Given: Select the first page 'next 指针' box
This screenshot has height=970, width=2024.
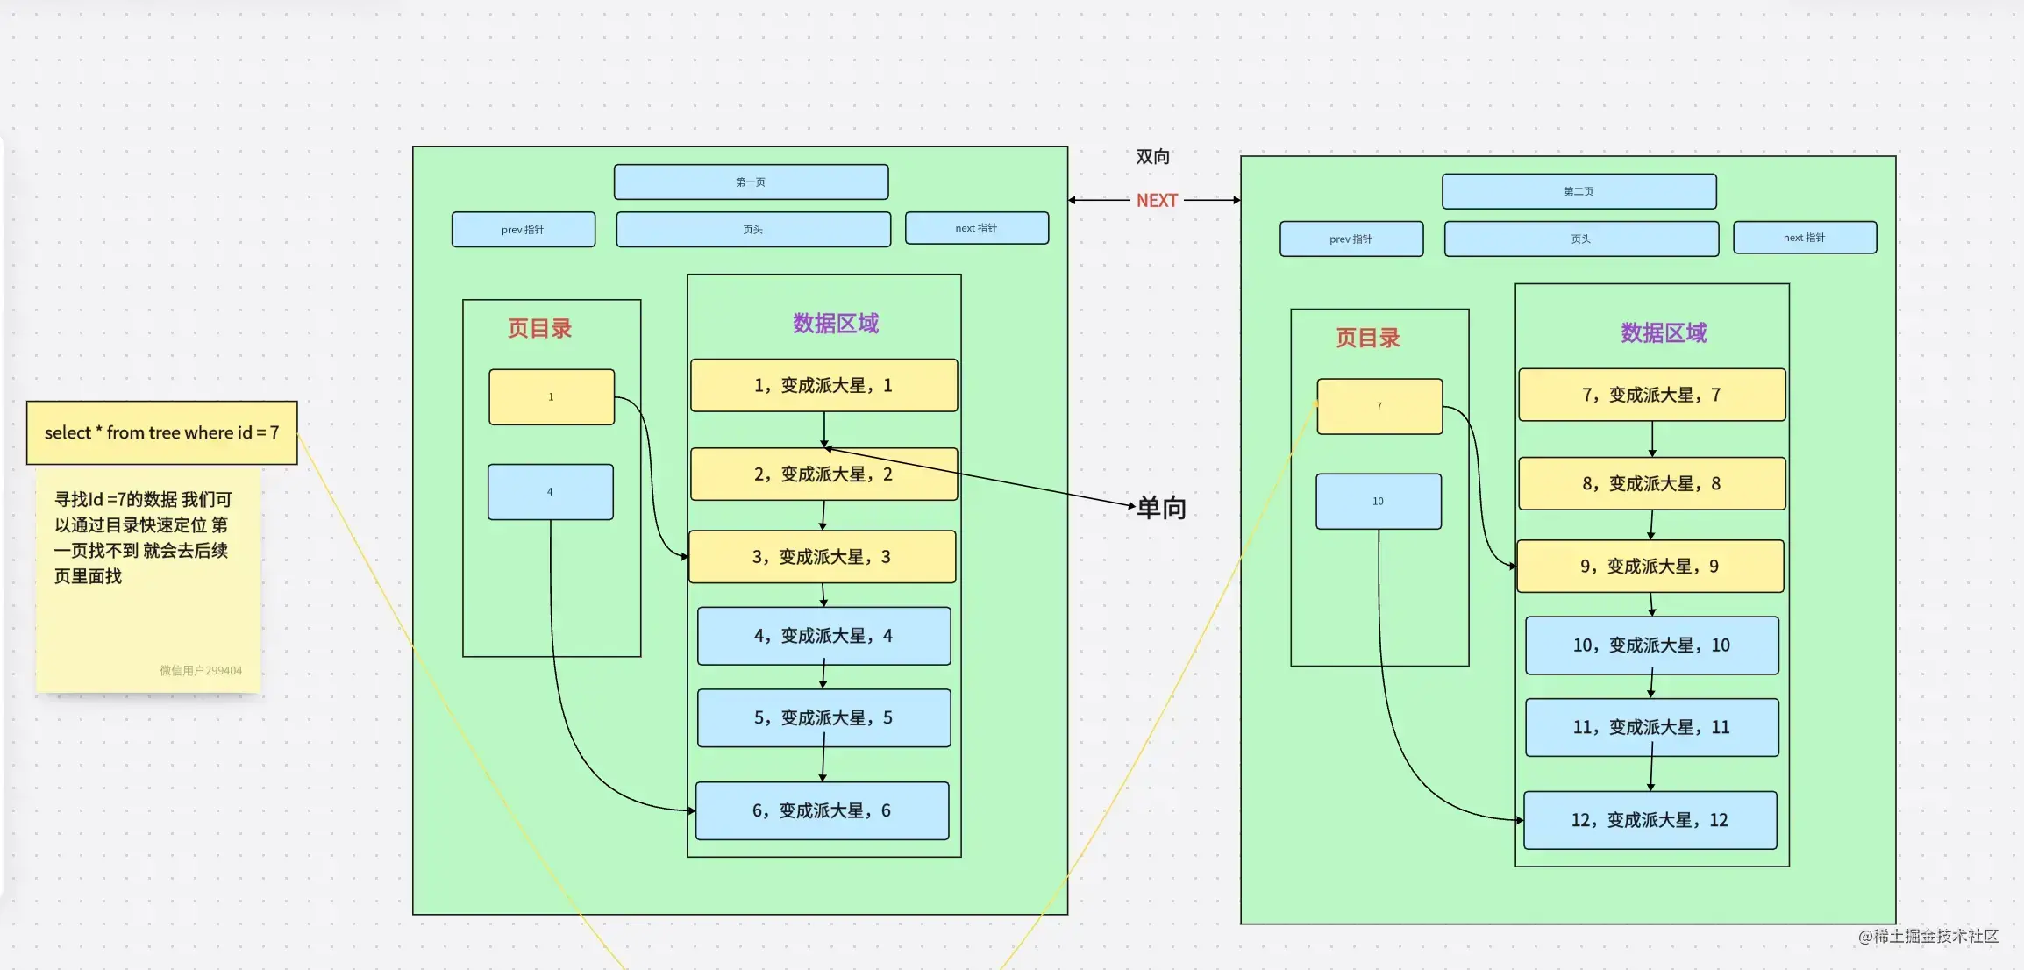Looking at the screenshot, I should [976, 228].
